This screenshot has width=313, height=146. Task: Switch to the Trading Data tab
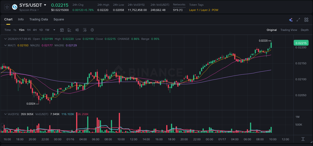pos(39,19)
